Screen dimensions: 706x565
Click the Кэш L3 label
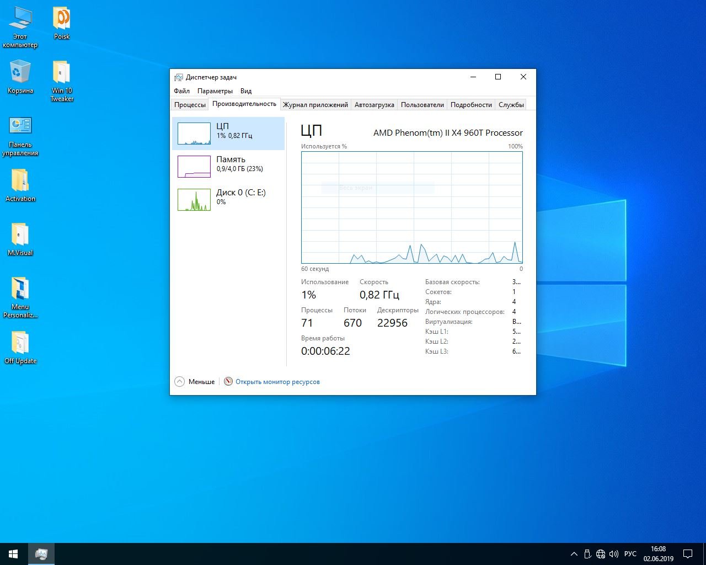pyautogui.click(x=436, y=351)
